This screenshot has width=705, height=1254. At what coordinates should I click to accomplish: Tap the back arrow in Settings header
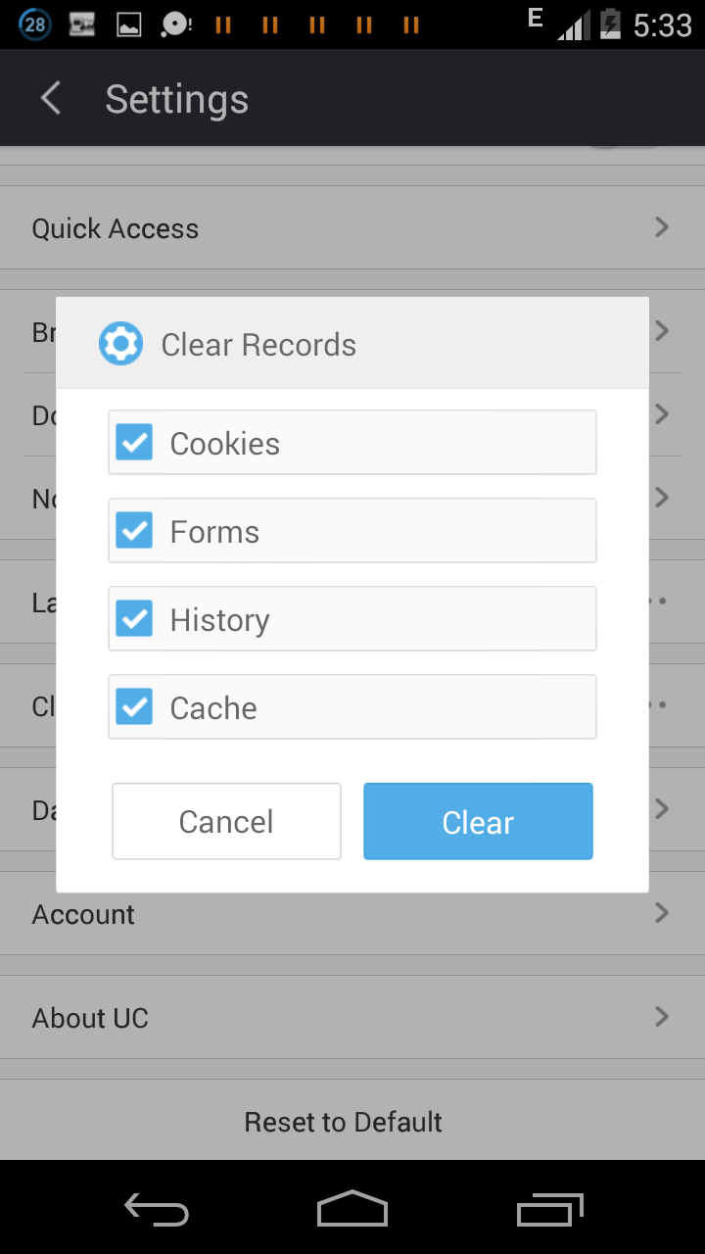51,98
